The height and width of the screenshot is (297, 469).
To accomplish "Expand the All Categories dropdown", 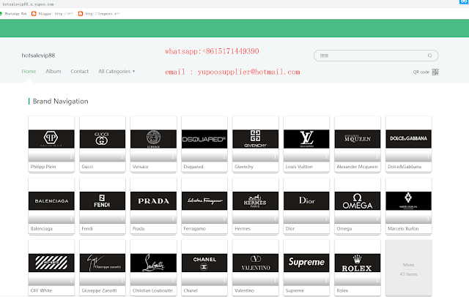I will 117,72.
